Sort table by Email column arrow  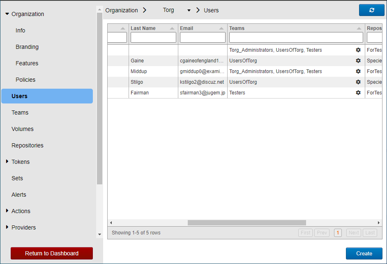click(x=221, y=28)
